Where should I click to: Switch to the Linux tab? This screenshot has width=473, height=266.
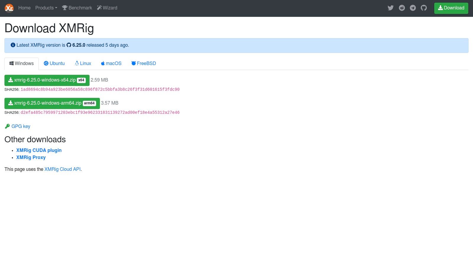tap(83, 63)
